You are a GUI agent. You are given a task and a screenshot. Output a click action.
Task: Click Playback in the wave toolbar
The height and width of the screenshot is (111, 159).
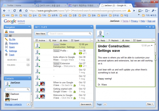[x=114, y=40]
